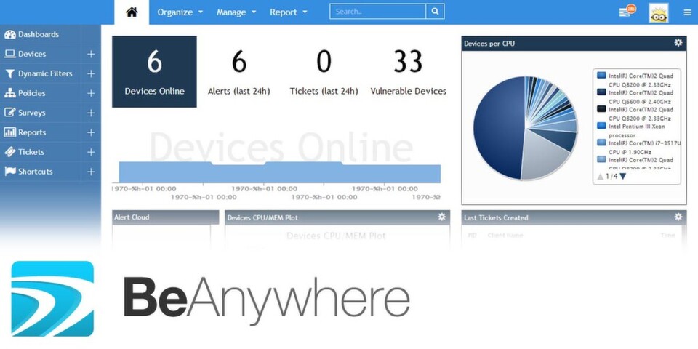The width and height of the screenshot is (698, 349).
Task: Select the Alerts (last 24h) tile
Action: (x=239, y=72)
